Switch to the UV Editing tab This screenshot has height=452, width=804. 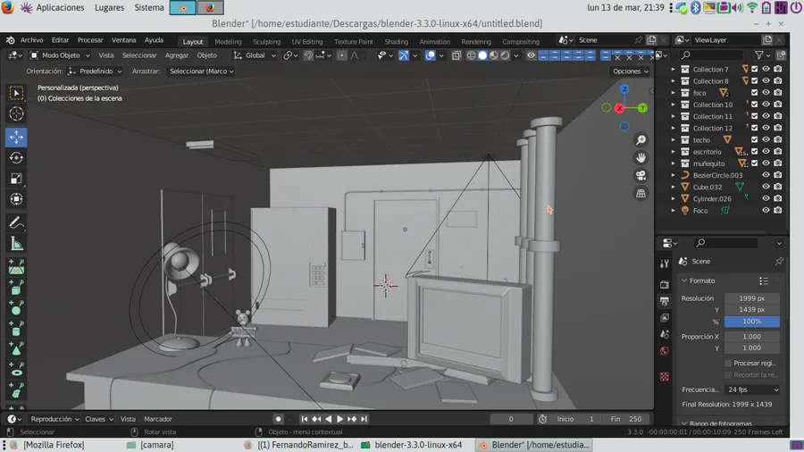pyautogui.click(x=307, y=41)
